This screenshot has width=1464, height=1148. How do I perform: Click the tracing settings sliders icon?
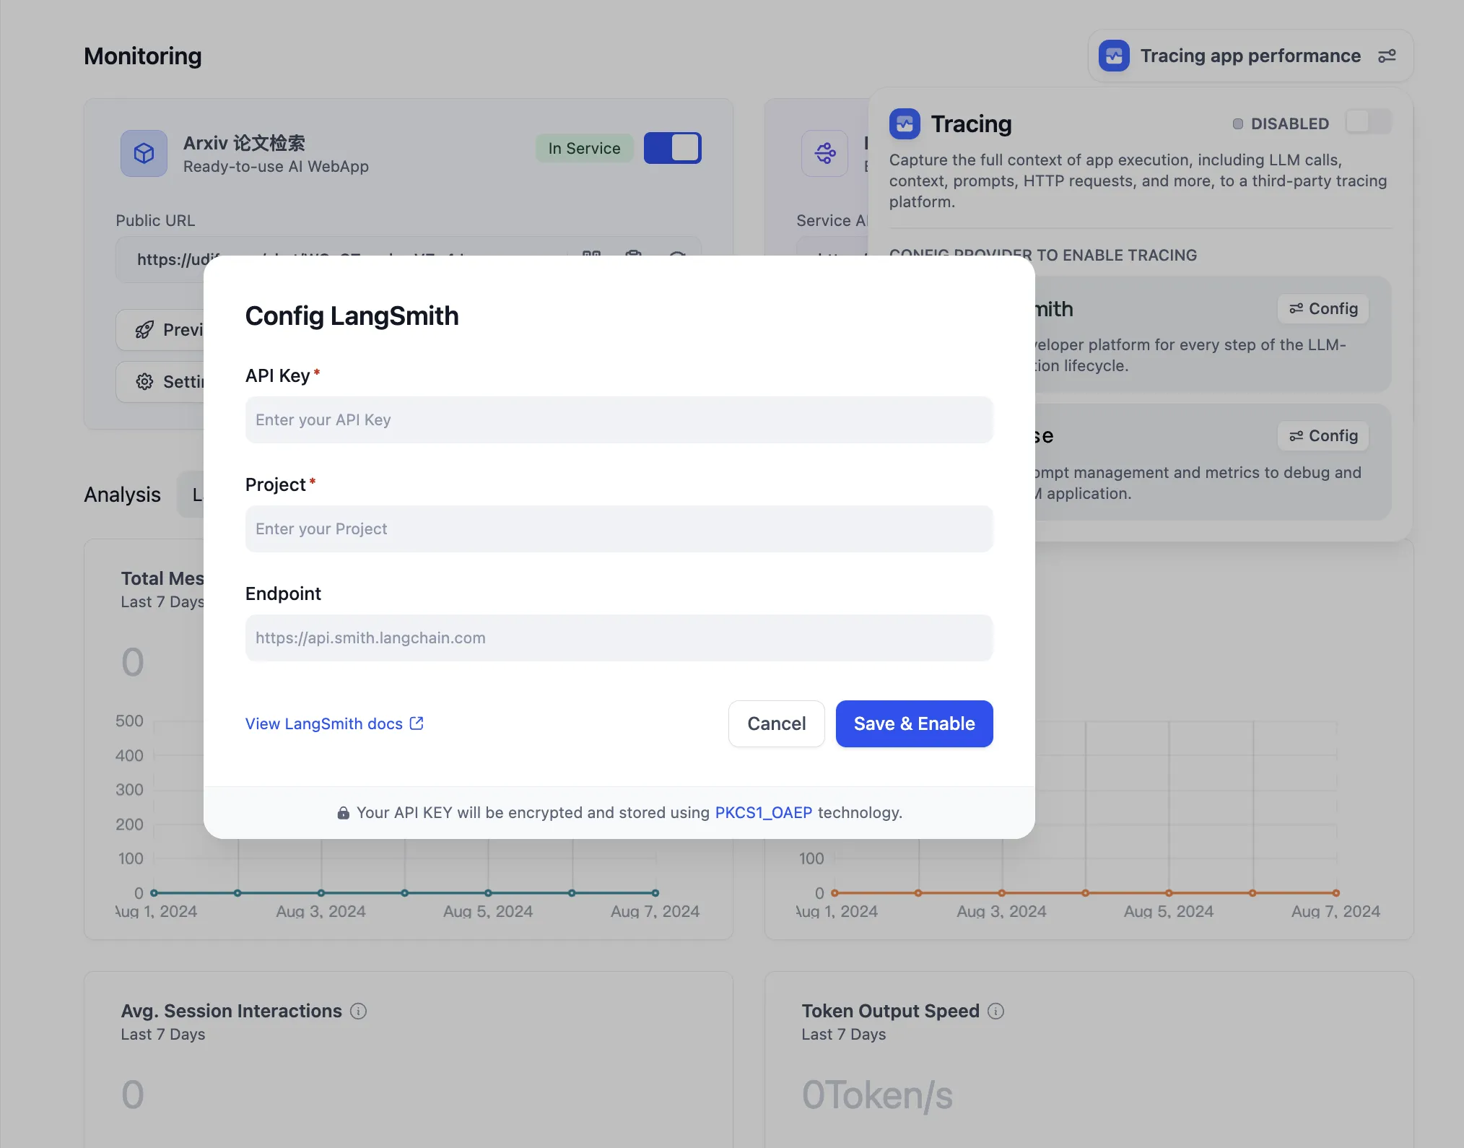(x=1387, y=56)
